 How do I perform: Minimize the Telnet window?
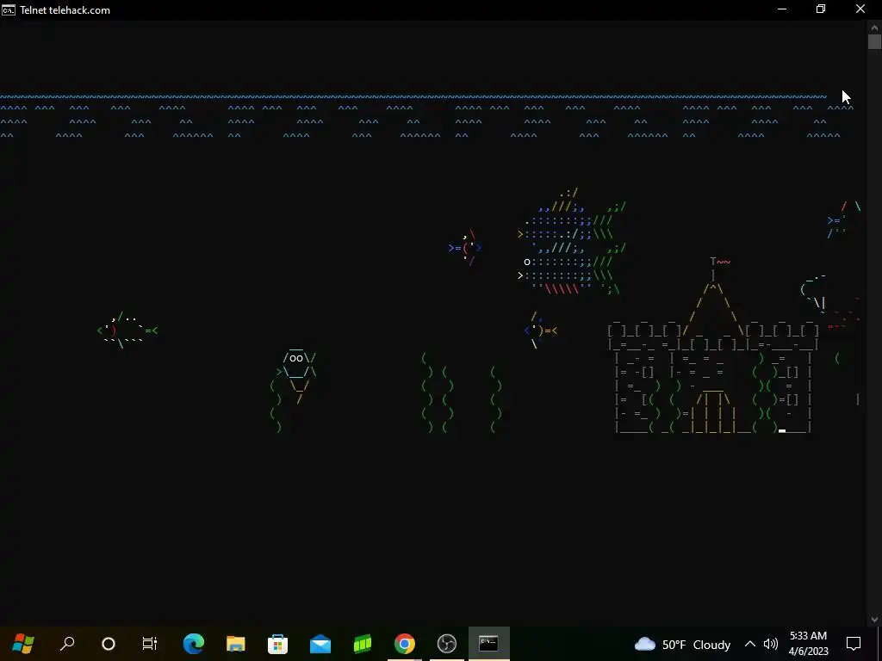point(782,9)
